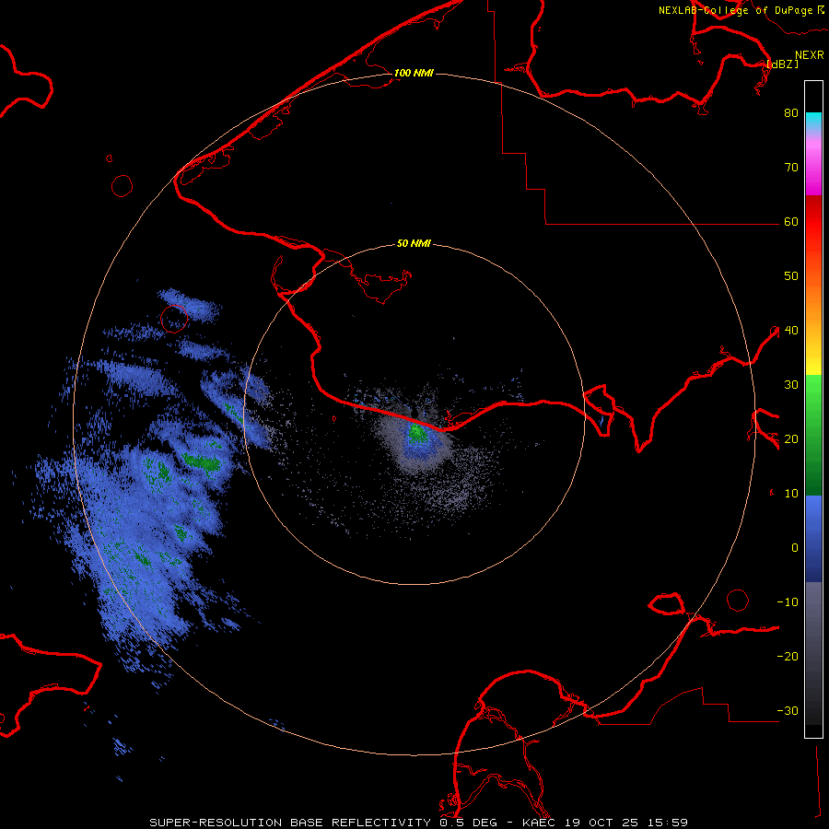Click the 70 value on the dBZ scale
Image resolution: width=829 pixels, height=829 pixels.
791,168
